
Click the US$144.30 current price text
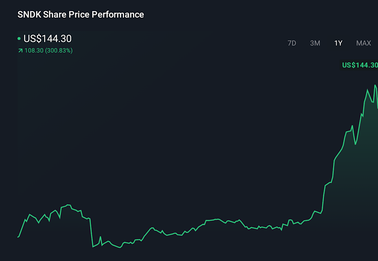pos(48,39)
